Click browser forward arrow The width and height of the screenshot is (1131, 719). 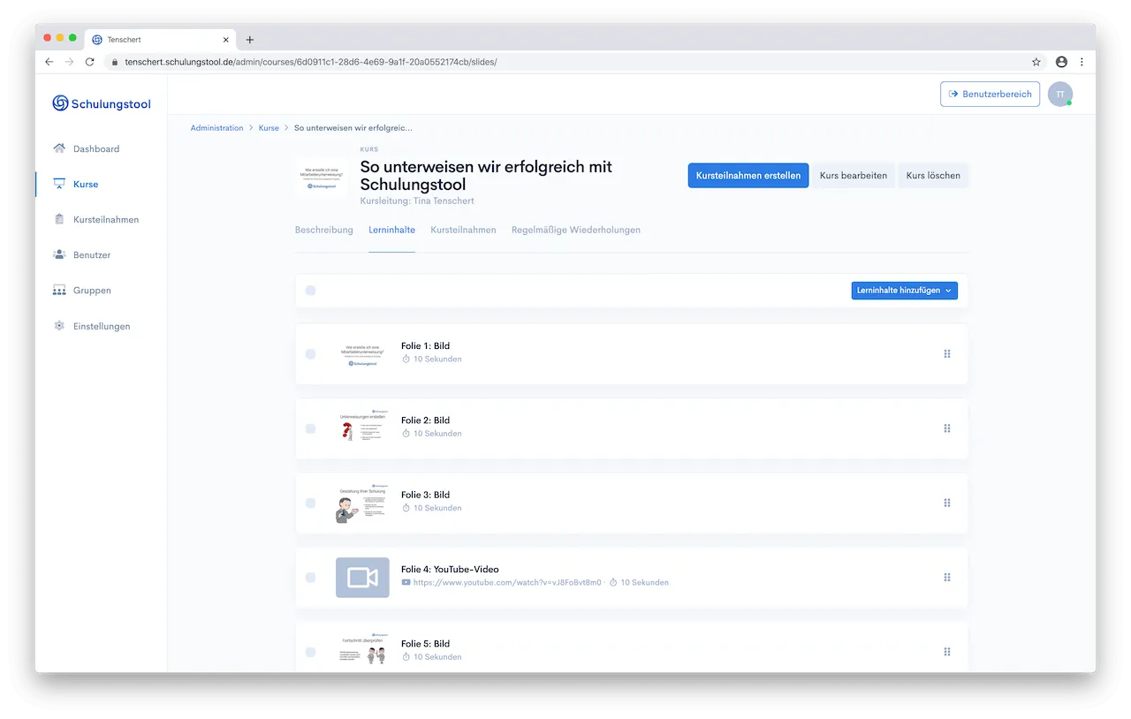[x=70, y=62]
